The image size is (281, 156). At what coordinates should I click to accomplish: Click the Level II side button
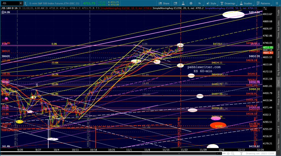278,129
